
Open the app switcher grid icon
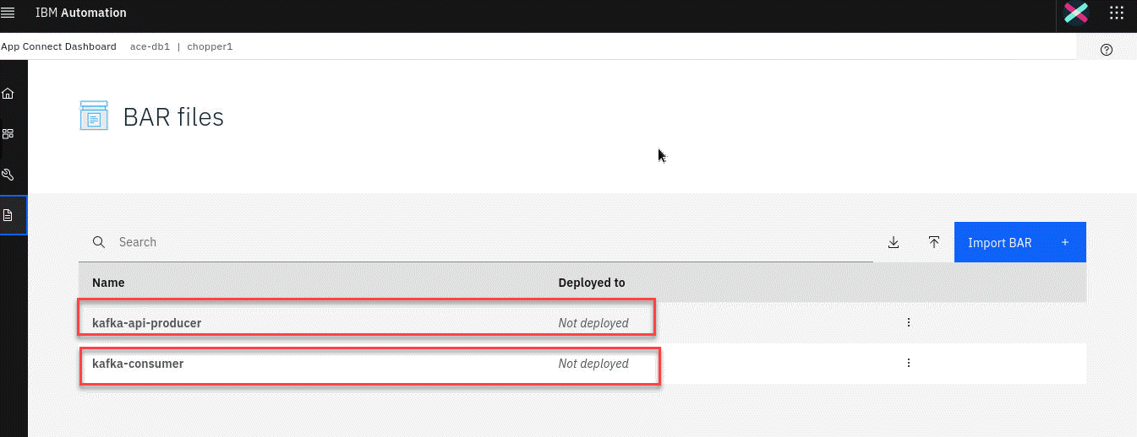pyautogui.click(x=1117, y=13)
